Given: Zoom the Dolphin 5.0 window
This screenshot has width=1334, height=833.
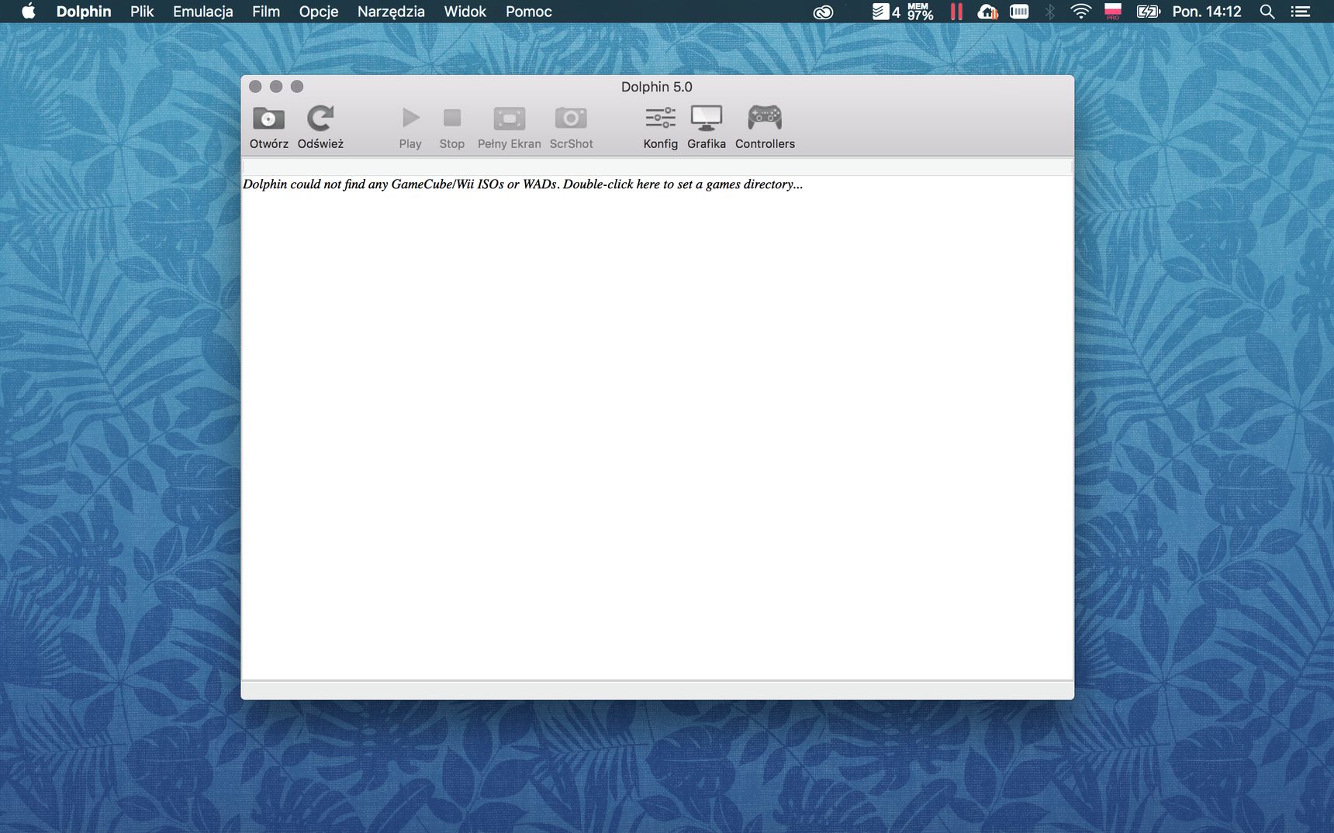Looking at the screenshot, I should click(297, 87).
